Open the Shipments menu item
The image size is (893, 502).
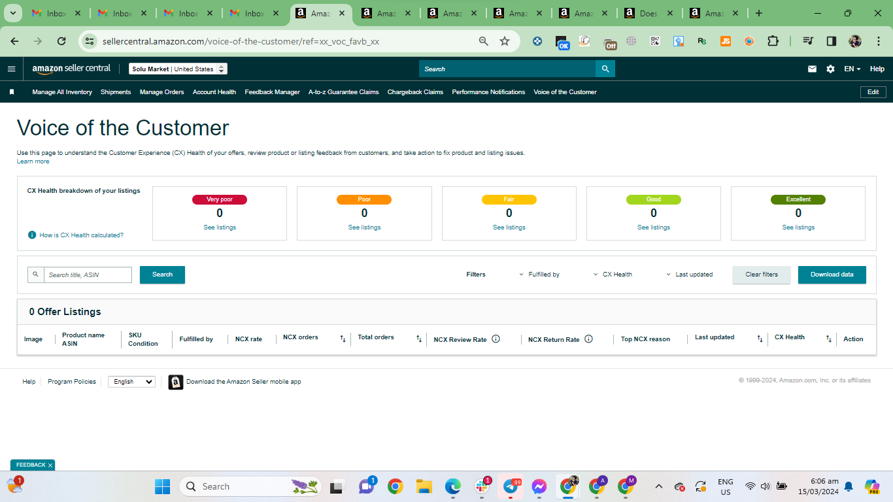coord(116,92)
